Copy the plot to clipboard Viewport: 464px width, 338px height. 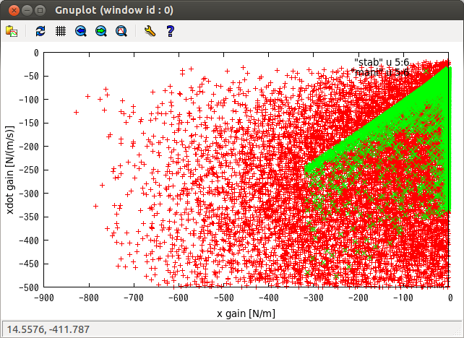point(12,31)
